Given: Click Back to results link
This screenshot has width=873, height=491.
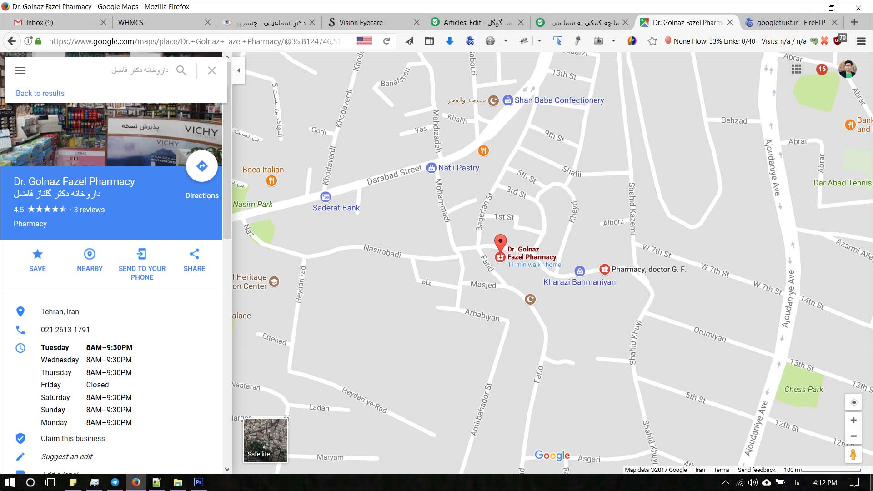Looking at the screenshot, I should [x=40, y=93].
